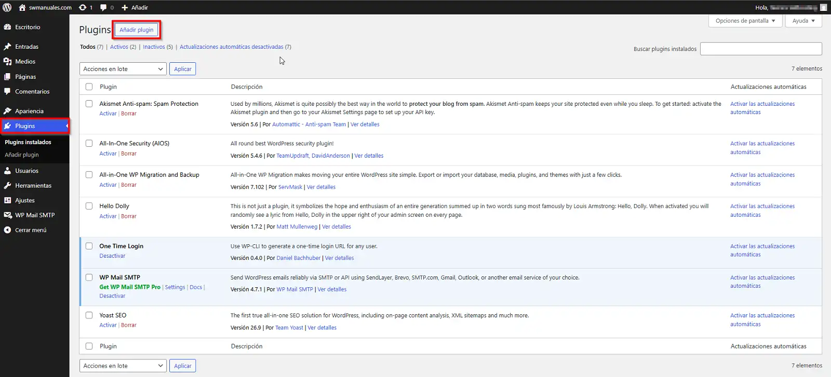Image resolution: width=831 pixels, height=377 pixels.
Task: Open Añadir plugin submenu item in sidebar
Action: click(x=22, y=155)
